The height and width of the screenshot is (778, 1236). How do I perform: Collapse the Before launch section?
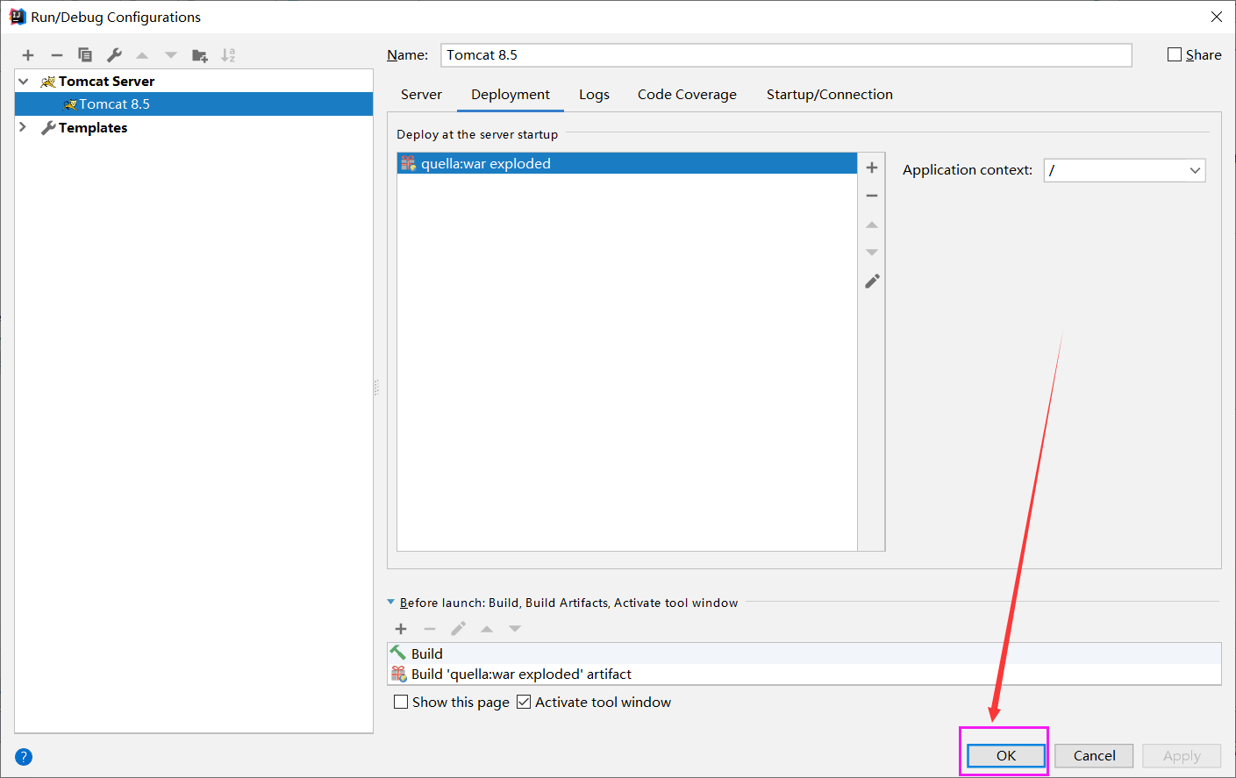[390, 603]
